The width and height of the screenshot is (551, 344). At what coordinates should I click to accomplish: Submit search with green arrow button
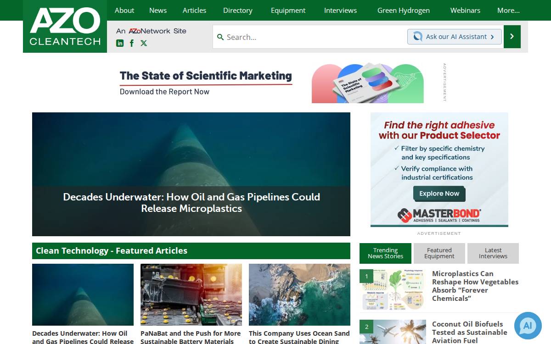(x=512, y=37)
